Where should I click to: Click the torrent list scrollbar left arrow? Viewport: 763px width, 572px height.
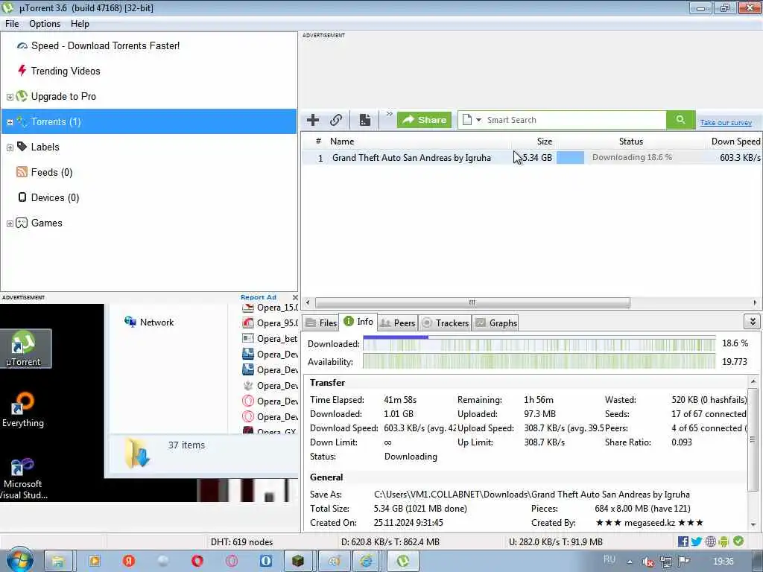[x=308, y=302]
